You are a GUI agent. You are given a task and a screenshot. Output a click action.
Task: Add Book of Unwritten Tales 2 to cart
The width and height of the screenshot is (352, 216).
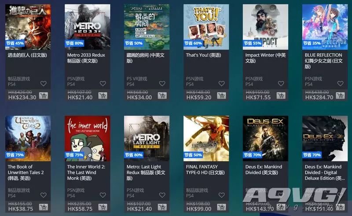pyautogui.click(x=43, y=207)
